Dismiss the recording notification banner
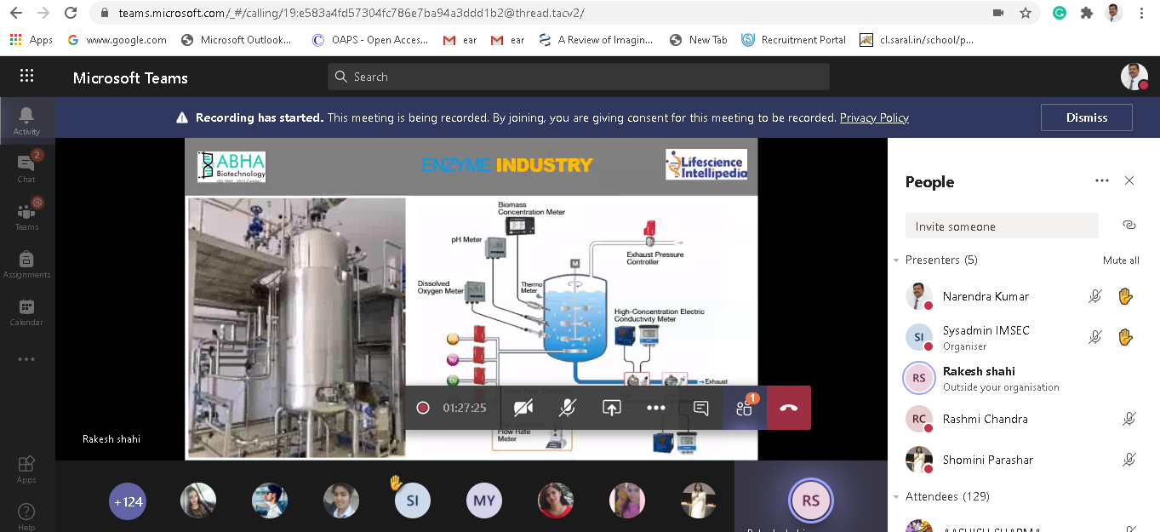Viewport: 1160px width, 532px height. (x=1086, y=117)
